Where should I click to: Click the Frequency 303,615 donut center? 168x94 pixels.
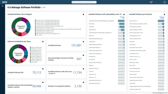(x=18, y=54)
